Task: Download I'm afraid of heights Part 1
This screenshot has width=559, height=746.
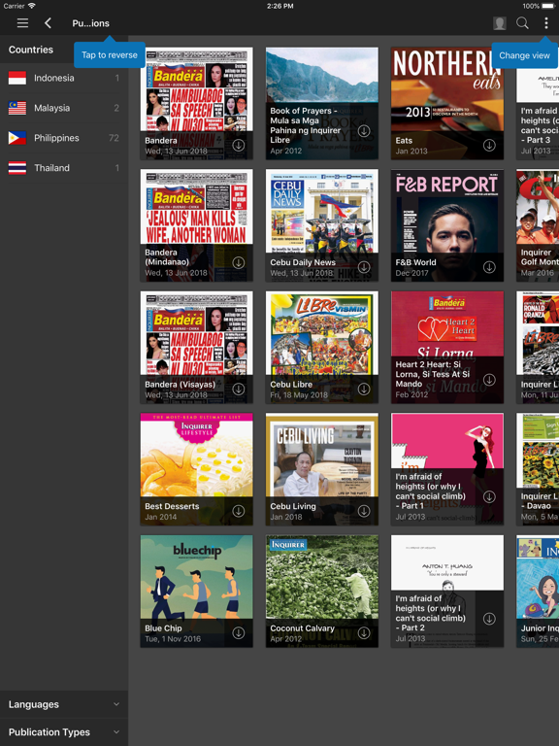Action: (489, 496)
